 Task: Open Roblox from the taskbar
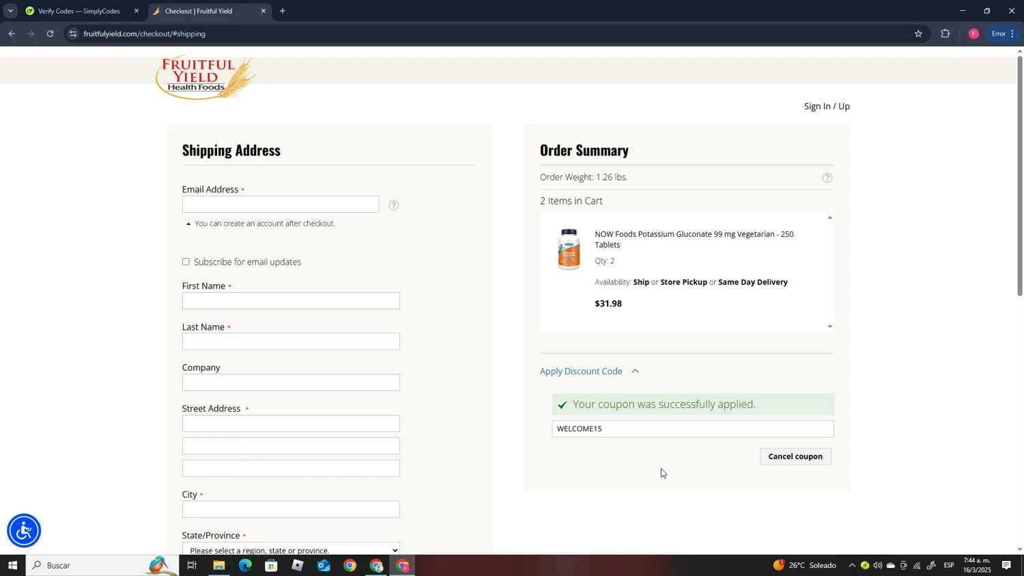pyautogui.click(x=298, y=565)
